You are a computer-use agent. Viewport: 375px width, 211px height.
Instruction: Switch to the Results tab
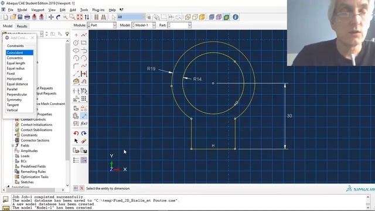point(22,26)
